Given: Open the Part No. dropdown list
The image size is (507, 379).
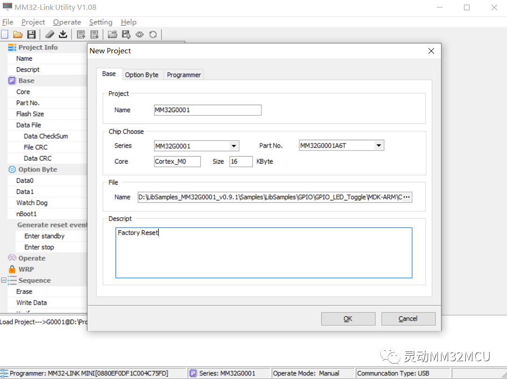Looking at the screenshot, I should (379, 145).
